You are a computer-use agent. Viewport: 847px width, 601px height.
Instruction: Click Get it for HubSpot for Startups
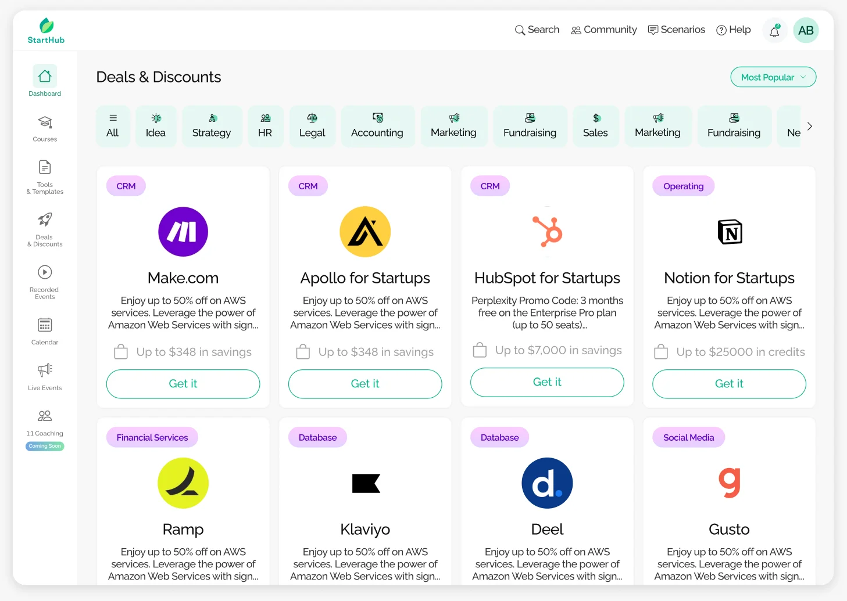[547, 382]
